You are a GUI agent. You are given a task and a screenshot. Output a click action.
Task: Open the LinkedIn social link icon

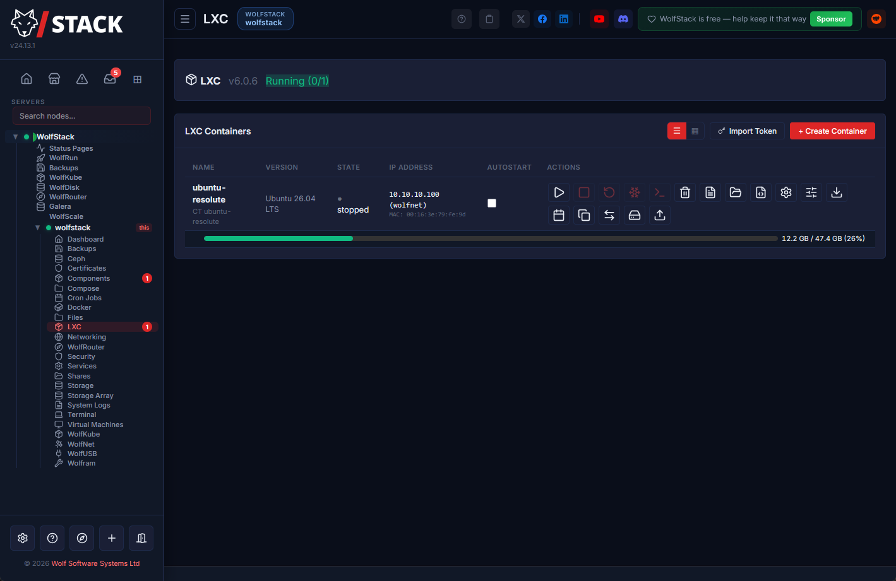[x=564, y=19]
